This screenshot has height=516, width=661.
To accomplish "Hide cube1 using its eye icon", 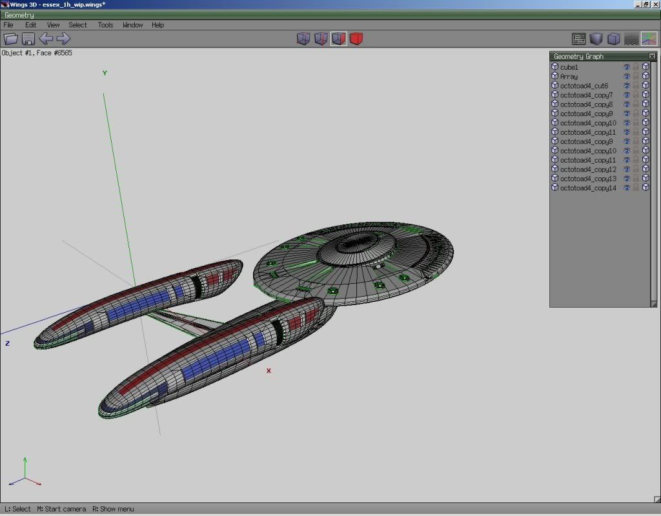I will [627, 67].
